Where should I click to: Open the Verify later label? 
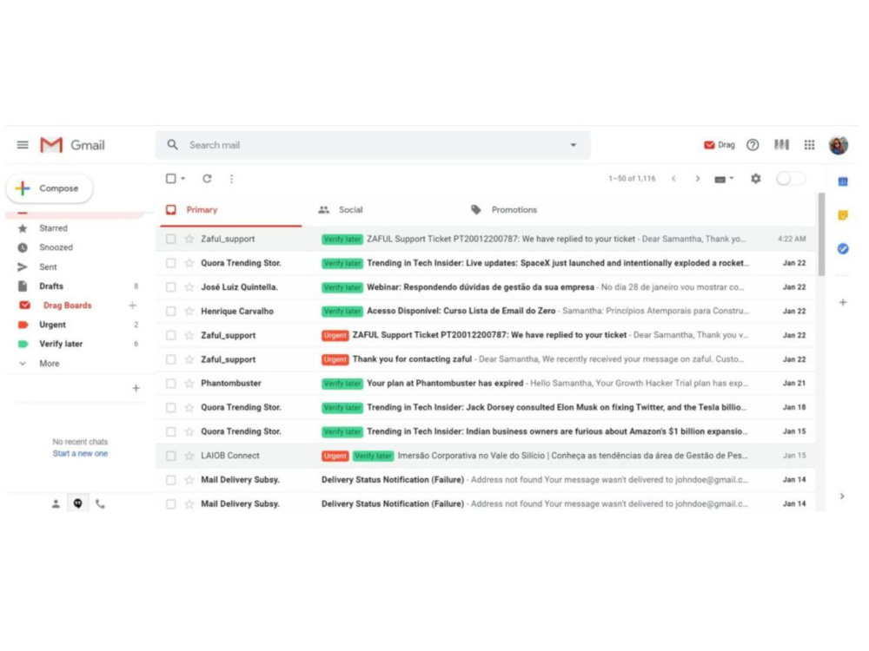(61, 344)
